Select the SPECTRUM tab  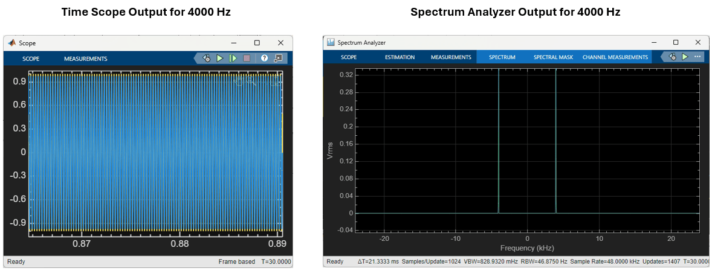tap(502, 57)
